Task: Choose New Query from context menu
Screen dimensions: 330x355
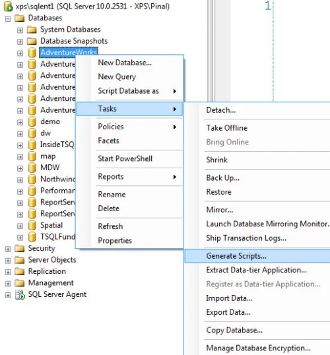Action: coord(129,77)
